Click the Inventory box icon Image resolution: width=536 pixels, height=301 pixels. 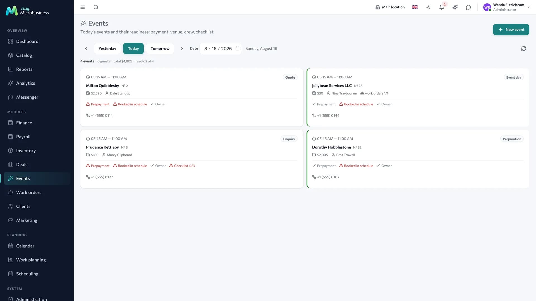tap(11, 151)
